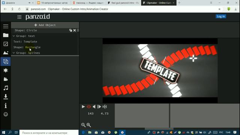
Task: Open the effects starburst sidebar icon
Action: tap(6, 70)
